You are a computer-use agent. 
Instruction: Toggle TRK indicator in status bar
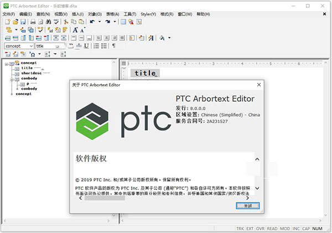click(240, 228)
